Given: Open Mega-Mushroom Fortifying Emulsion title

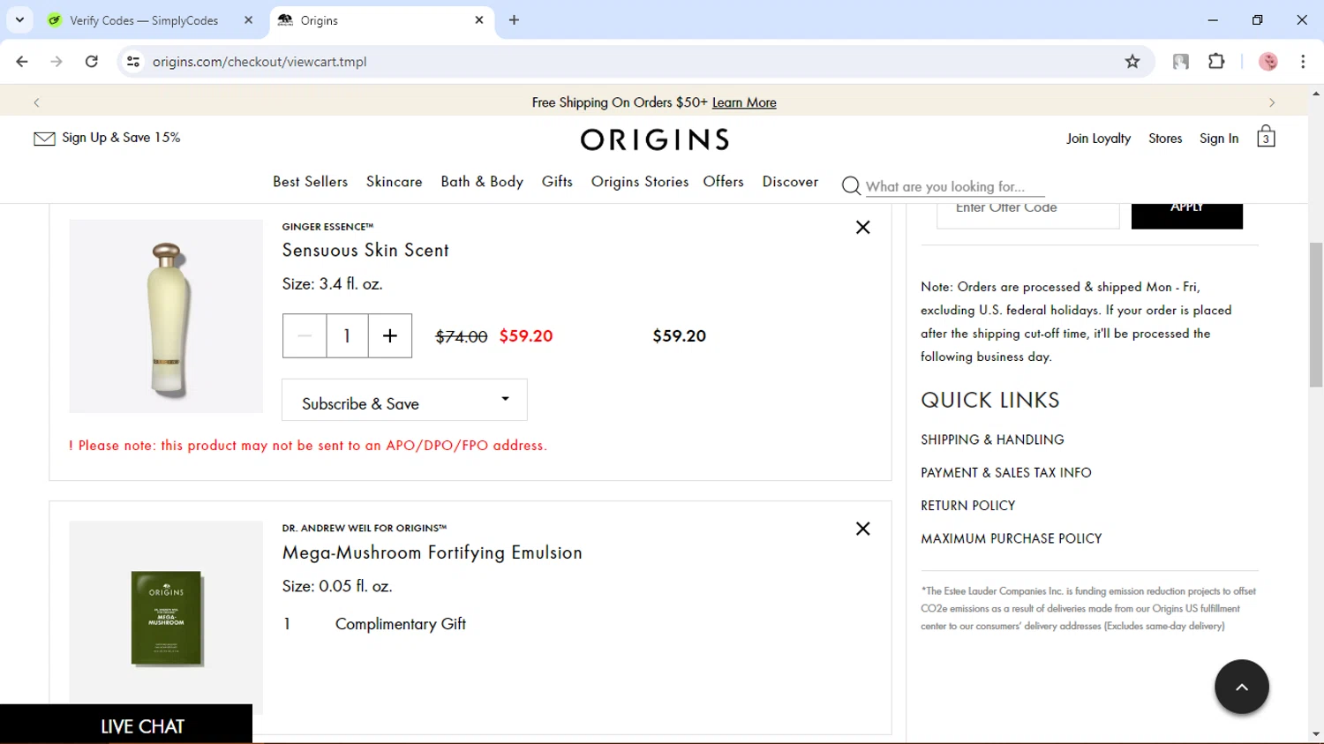Looking at the screenshot, I should (433, 552).
